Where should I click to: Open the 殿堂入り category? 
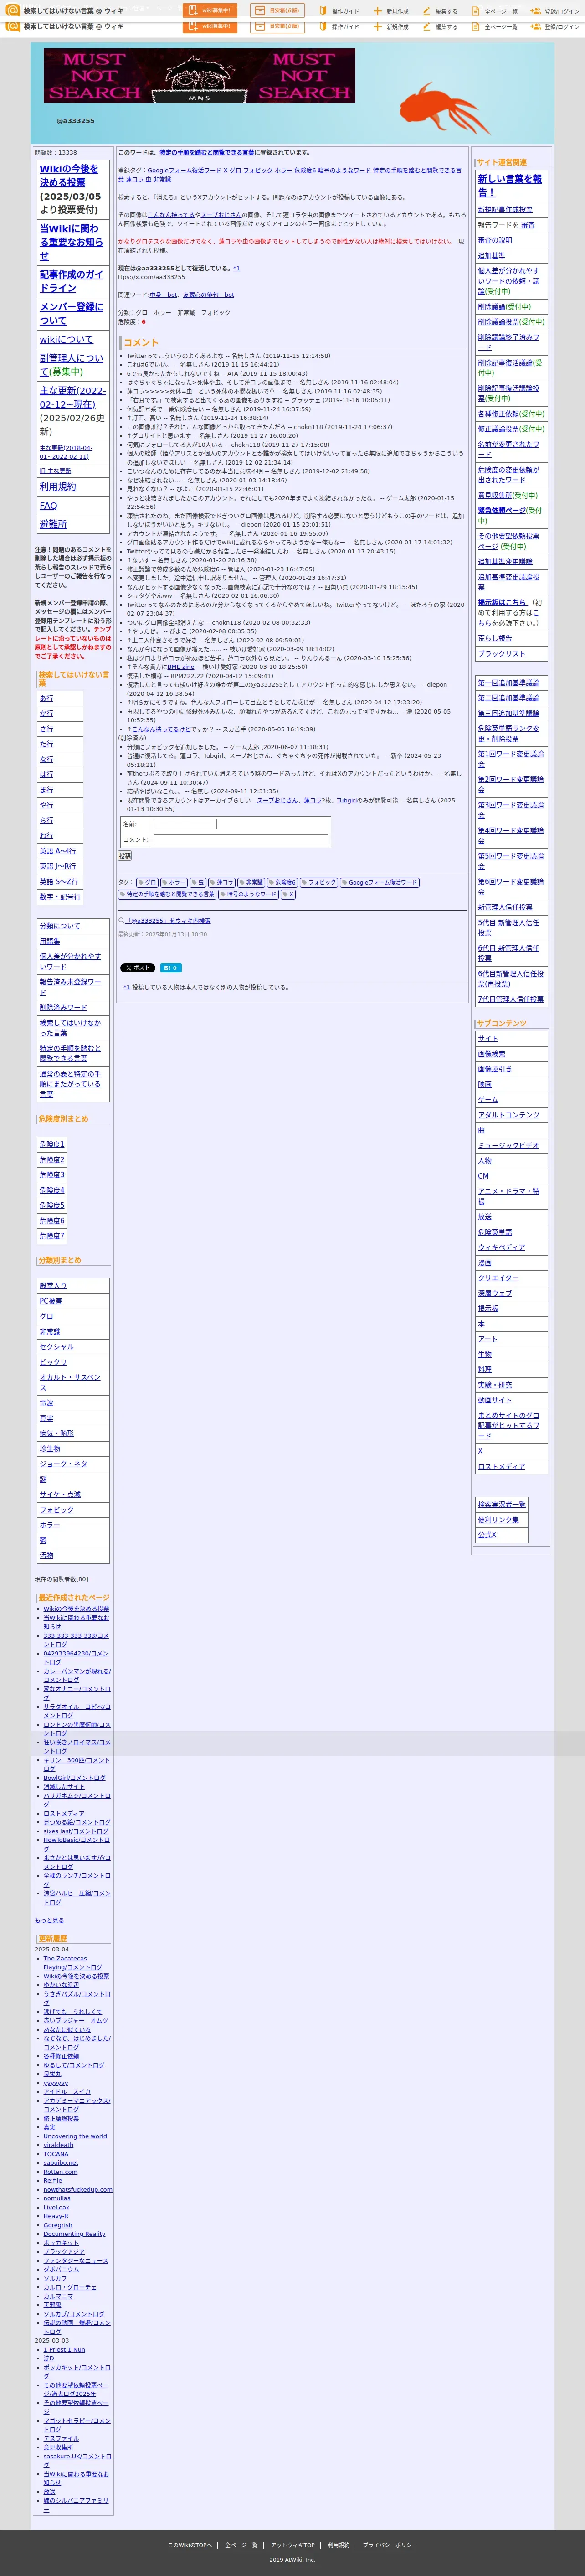53,1286
